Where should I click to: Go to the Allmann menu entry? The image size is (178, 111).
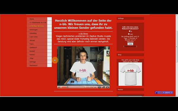pos(37,41)
